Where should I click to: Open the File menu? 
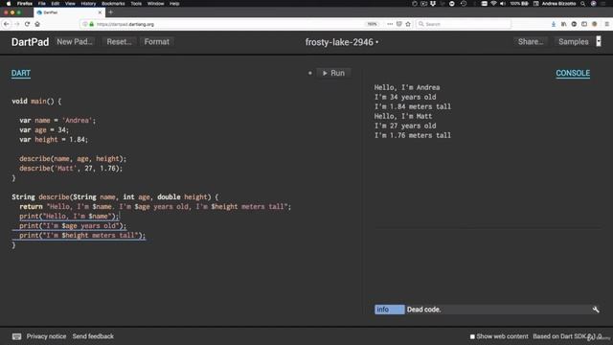click(x=42, y=4)
